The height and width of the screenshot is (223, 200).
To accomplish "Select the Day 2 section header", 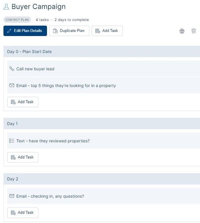I will click(x=102, y=179).
